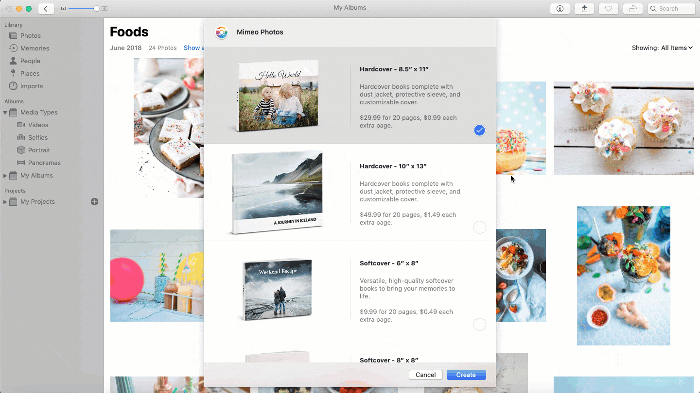Image resolution: width=700 pixels, height=393 pixels.
Task: Collapse the Media Types disclosure triangle
Action: [x=5, y=113]
